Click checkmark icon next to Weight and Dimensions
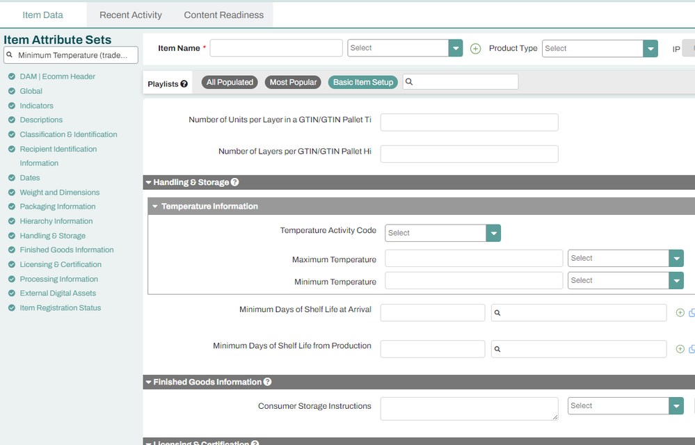This screenshot has height=445, width=695. (x=12, y=193)
